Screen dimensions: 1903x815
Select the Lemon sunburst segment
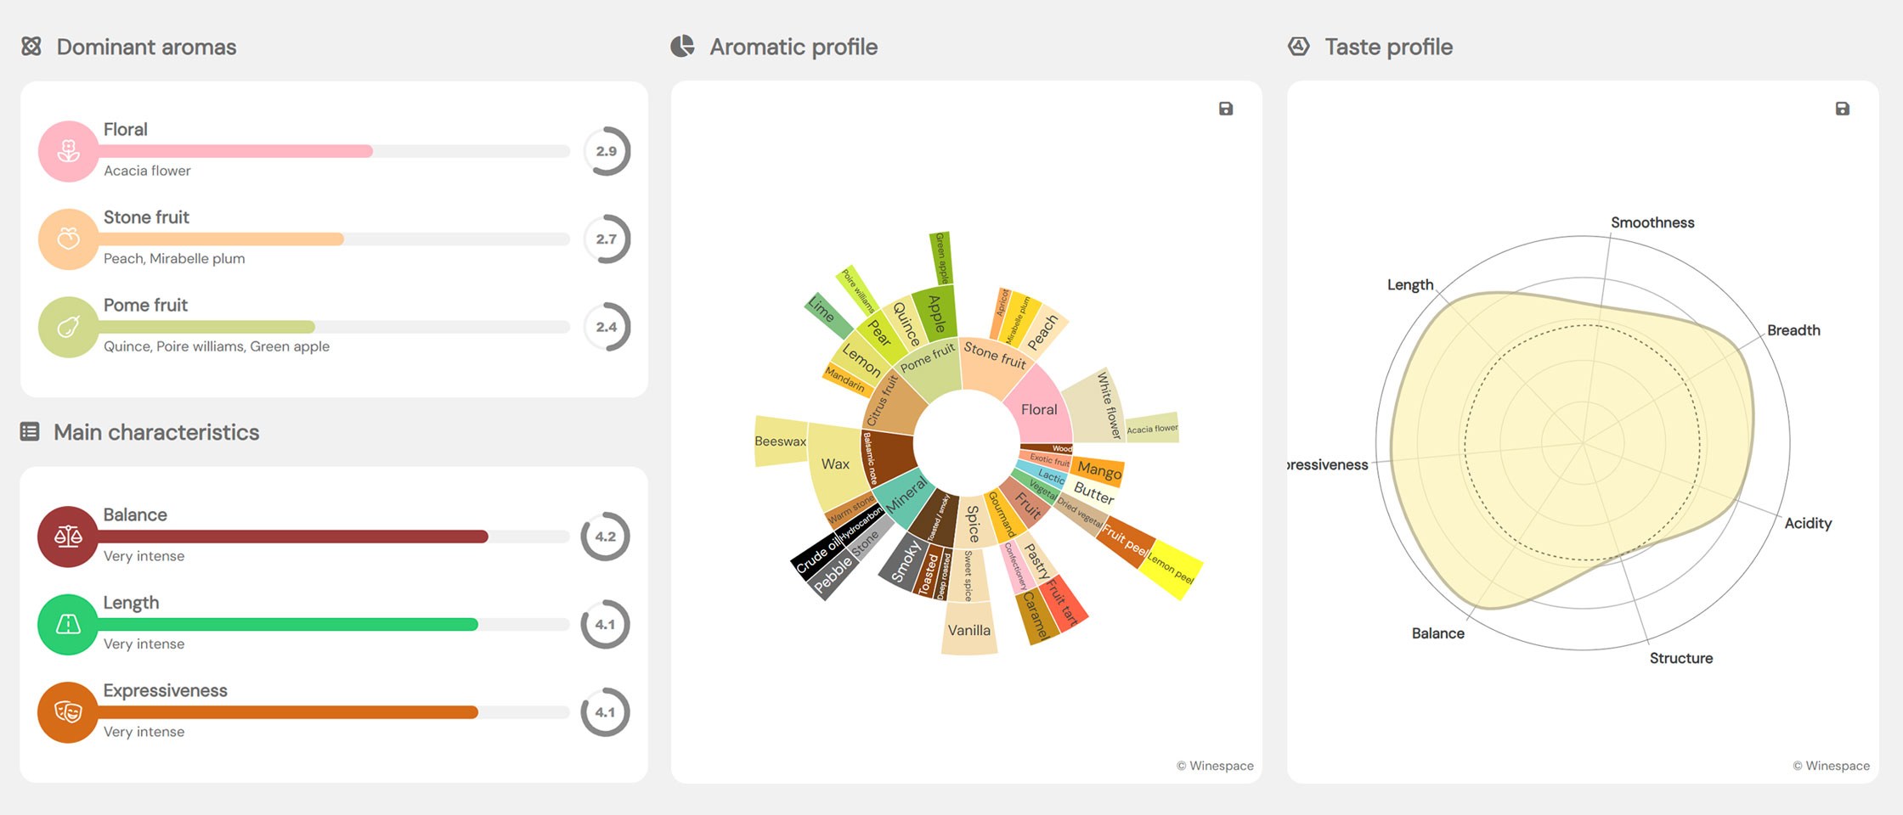click(x=861, y=360)
